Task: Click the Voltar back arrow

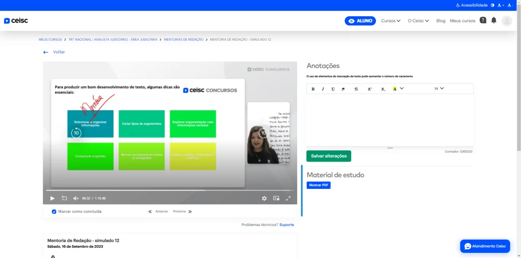Action: tap(46, 52)
